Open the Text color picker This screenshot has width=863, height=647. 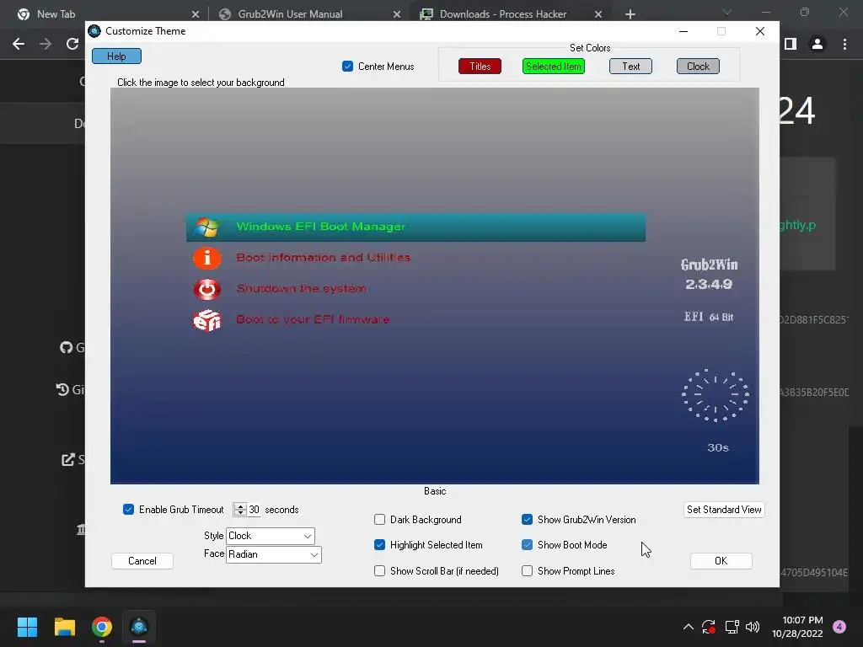point(630,66)
